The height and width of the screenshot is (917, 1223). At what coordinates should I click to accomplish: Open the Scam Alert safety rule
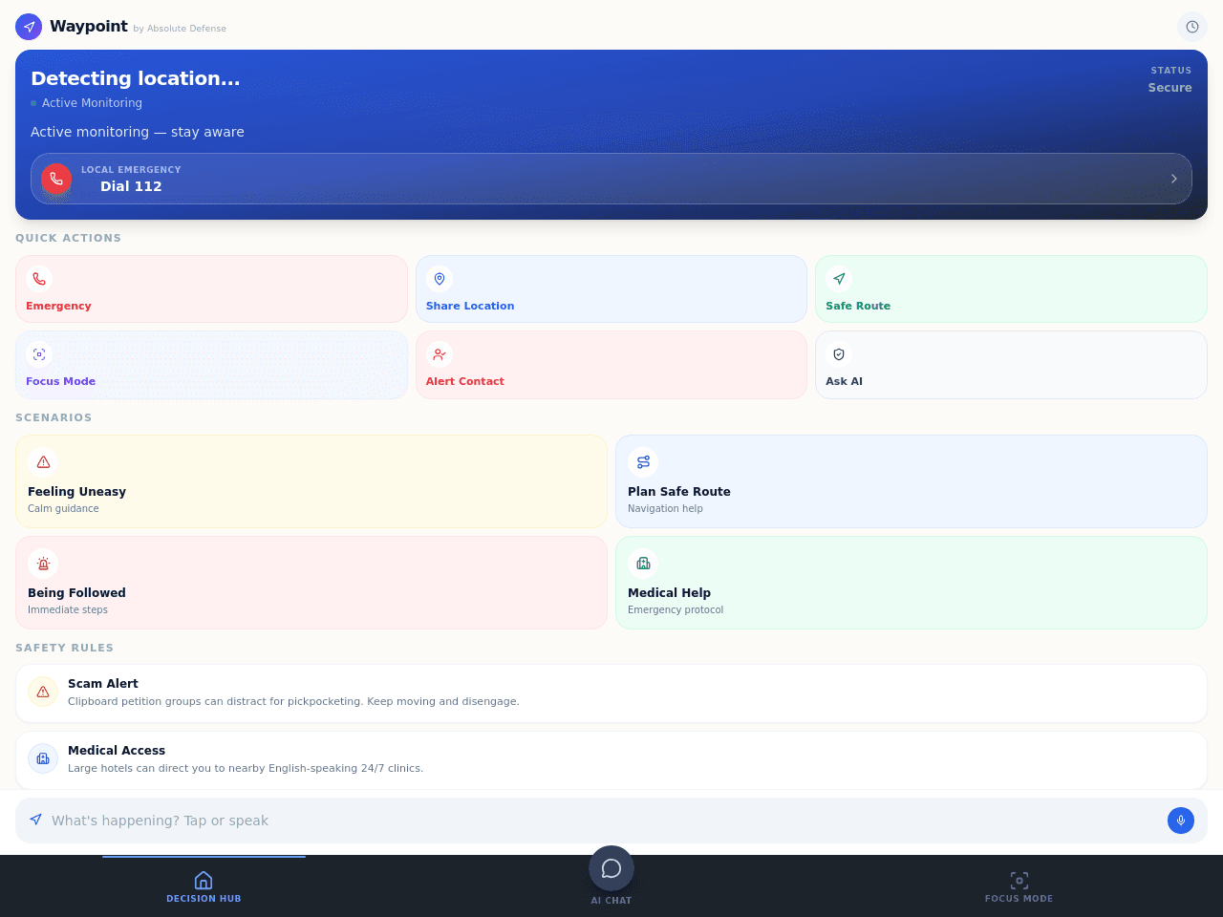611,693
